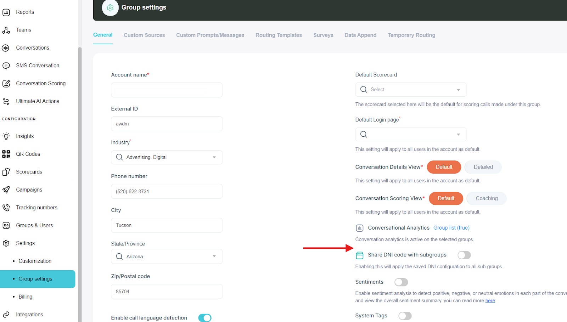
Task: Enable Share DNI code with subgroups
Action: (x=464, y=255)
